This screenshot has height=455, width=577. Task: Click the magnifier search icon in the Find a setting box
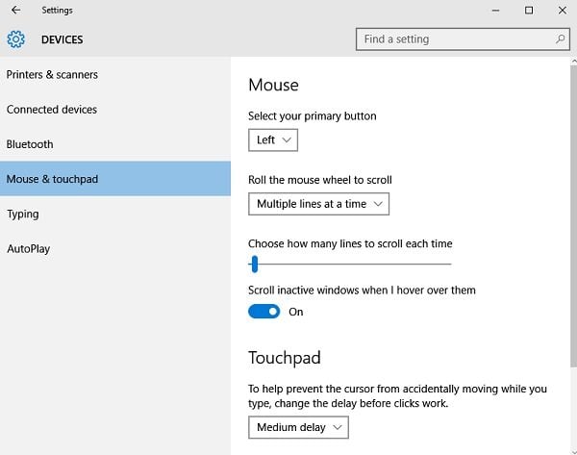click(x=560, y=38)
